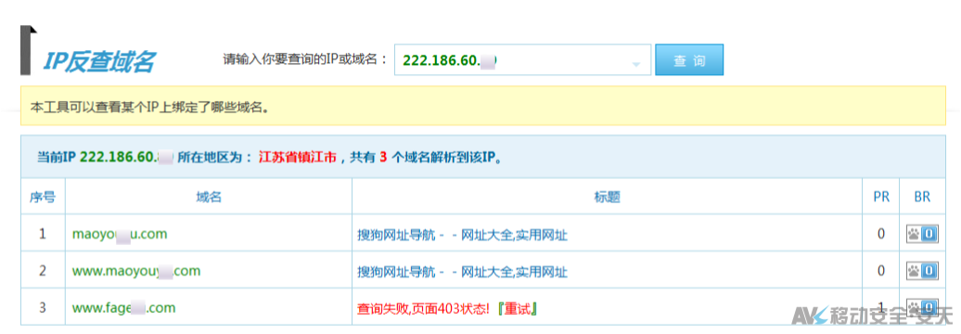Click the IP反查域名 heading logo

click(98, 61)
